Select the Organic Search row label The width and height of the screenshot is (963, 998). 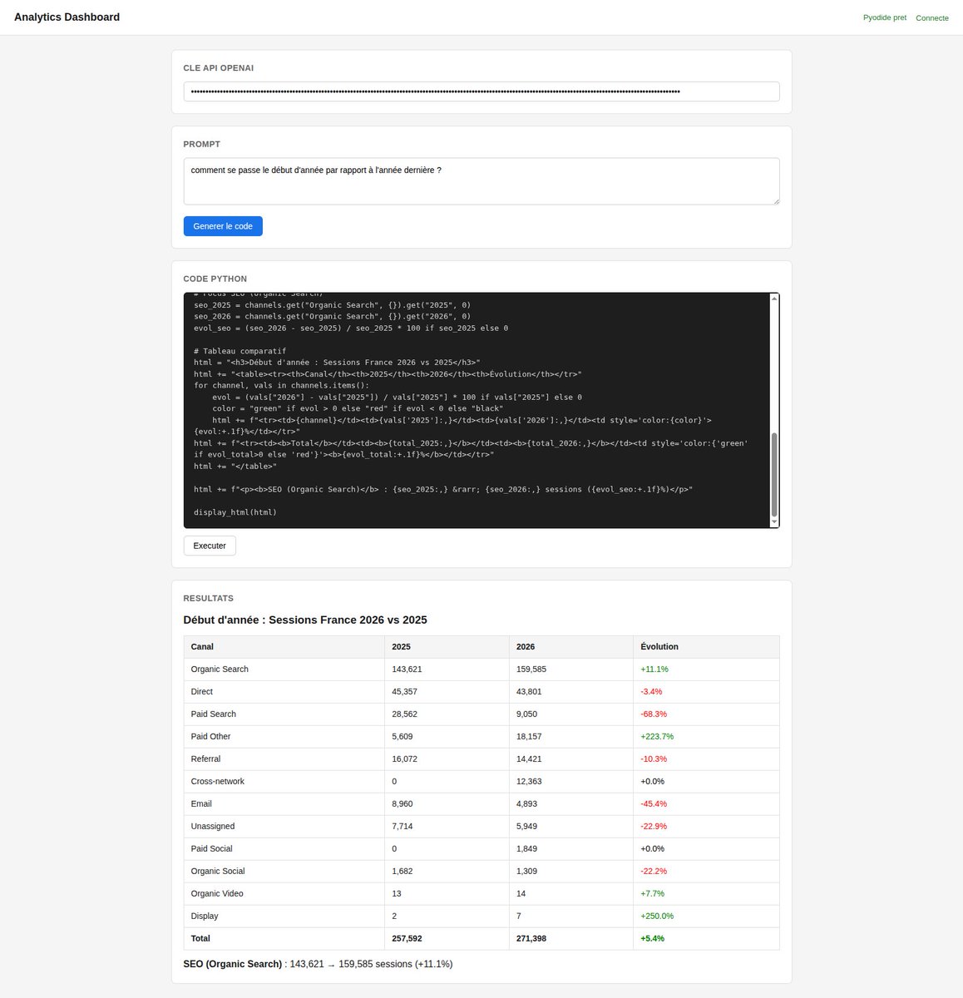[220, 669]
